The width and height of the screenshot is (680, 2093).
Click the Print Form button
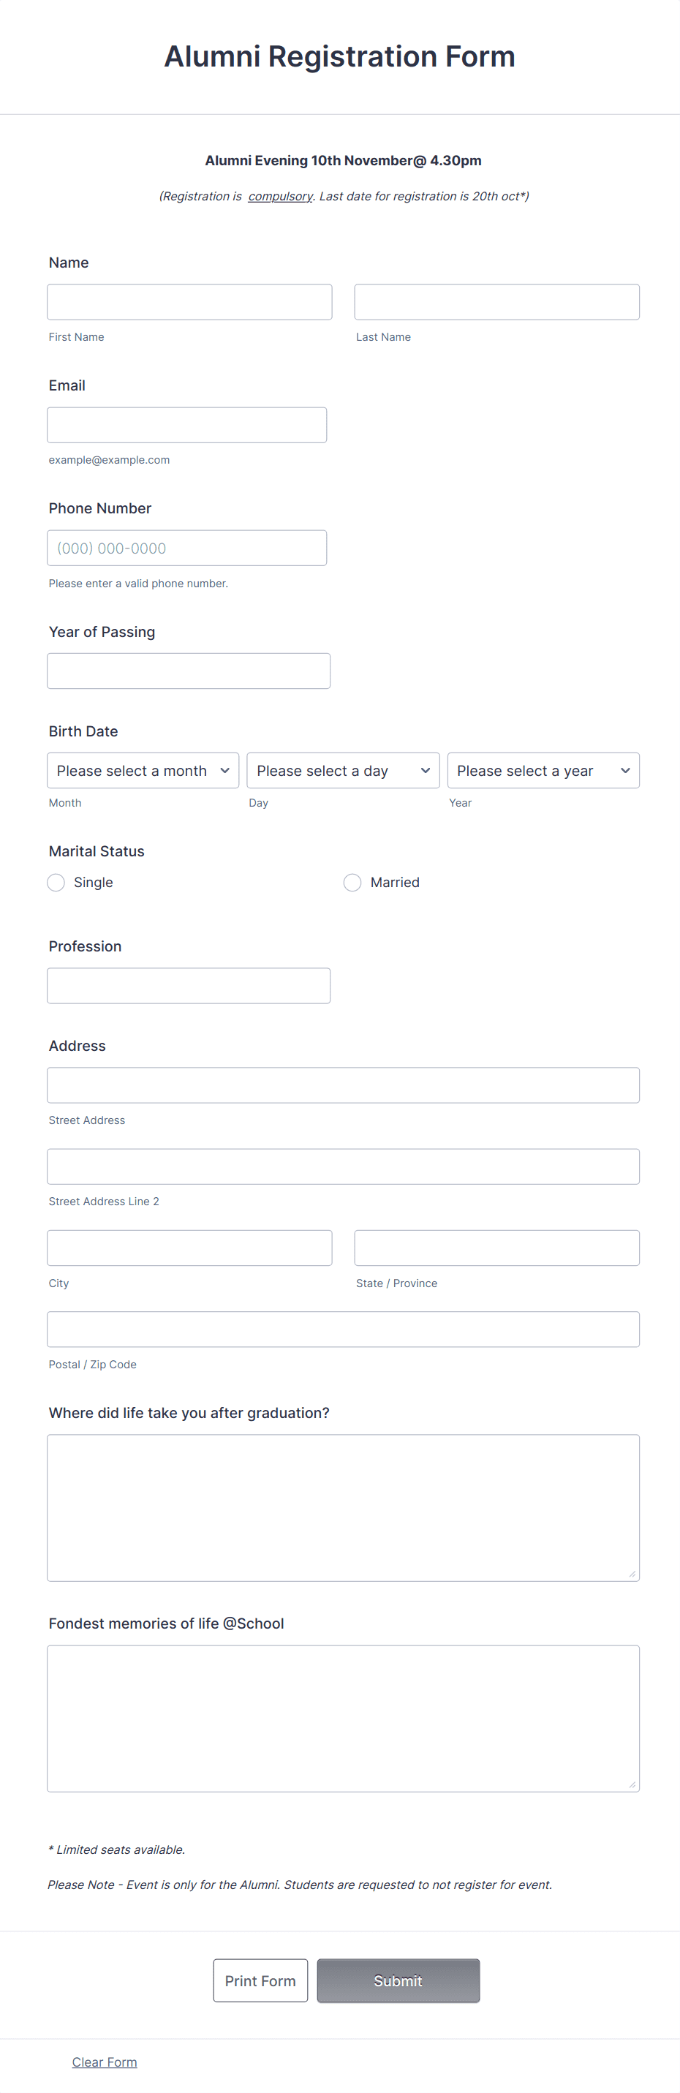pos(260,1980)
